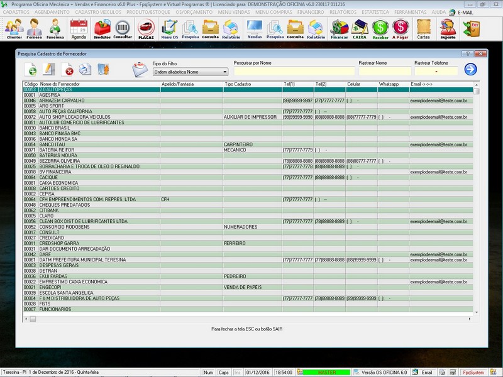The height and width of the screenshot is (377, 503).
Task: Select the ENGECOPI row
Action: pos(248,287)
